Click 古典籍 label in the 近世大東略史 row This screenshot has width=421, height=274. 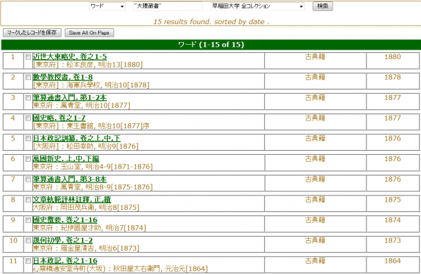315,56
